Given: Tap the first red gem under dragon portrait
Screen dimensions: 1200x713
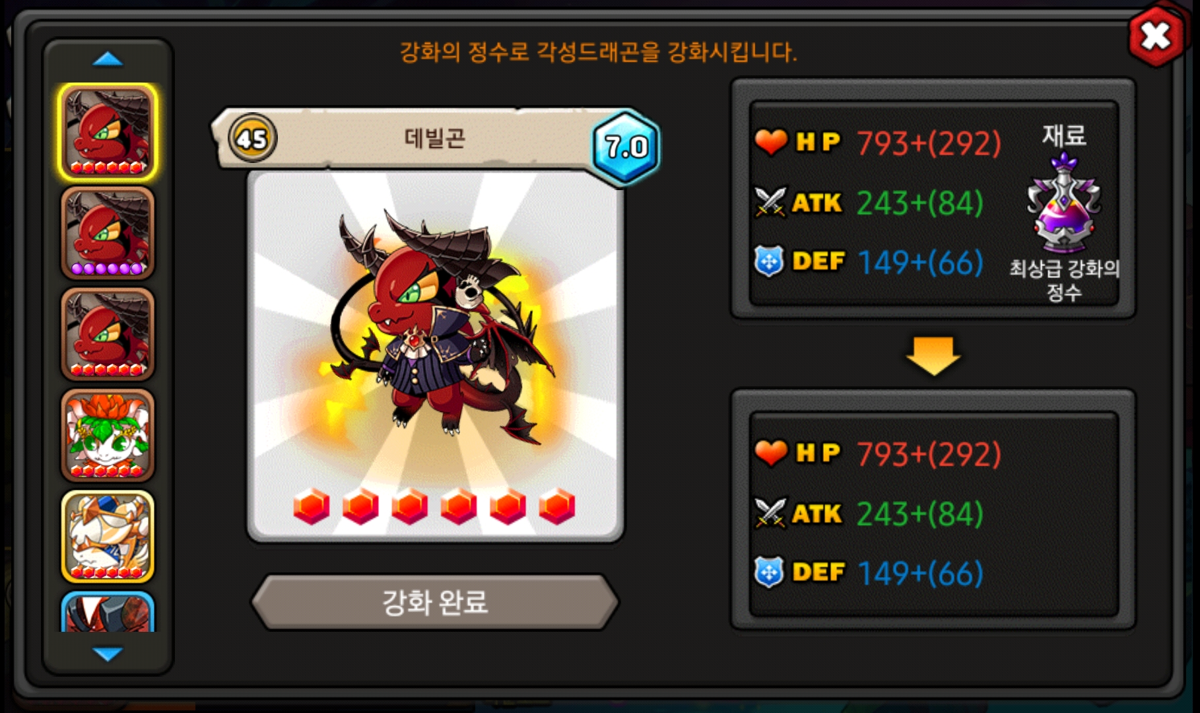Looking at the screenshot, I should (311, 506).
